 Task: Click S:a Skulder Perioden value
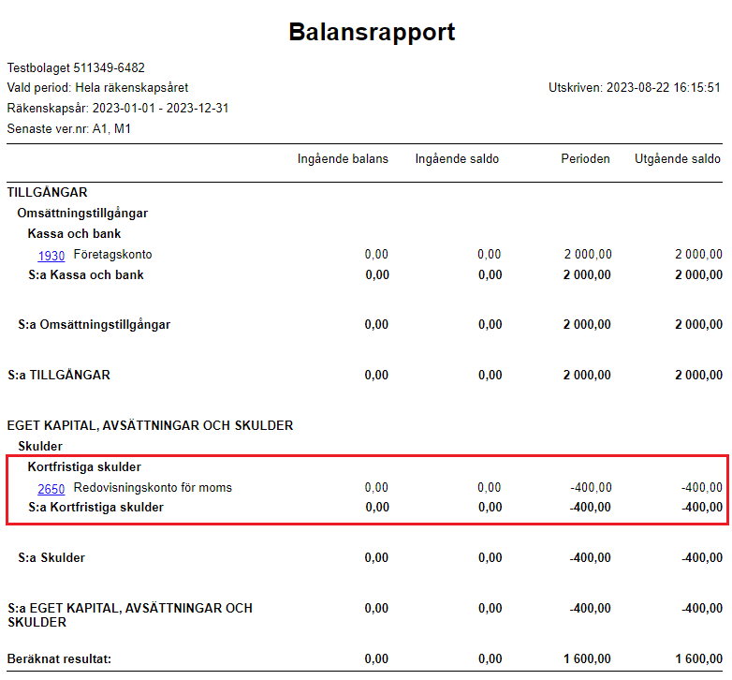tap(590, 557)
